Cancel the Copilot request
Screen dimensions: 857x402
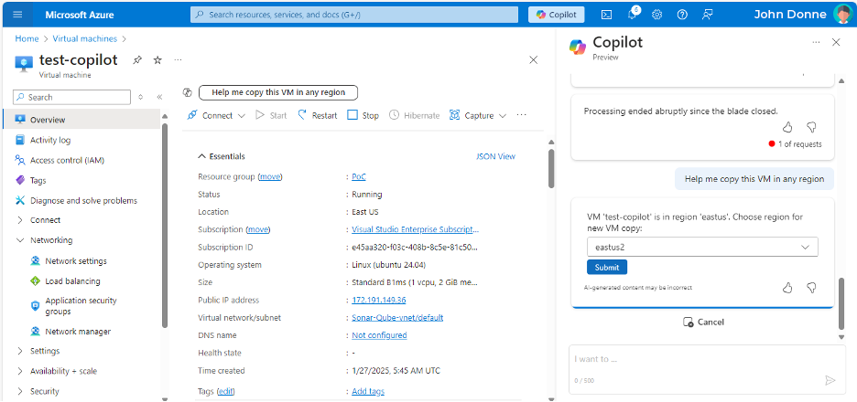(x=703, y=322)
